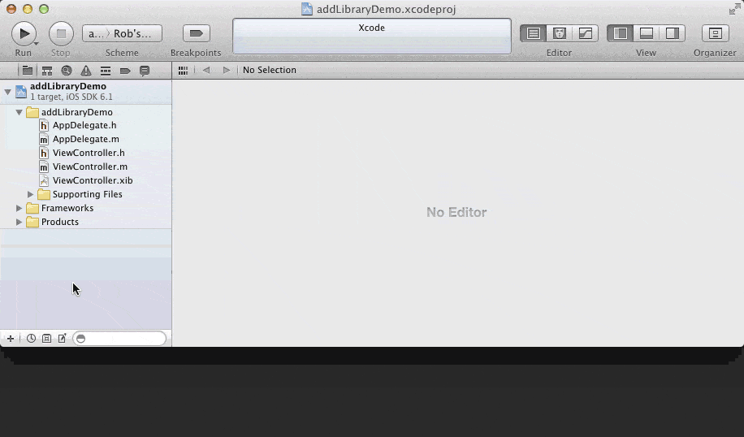Show the Debug navigator
Viewport: 744px width, 437px height.
pos(106,71)
